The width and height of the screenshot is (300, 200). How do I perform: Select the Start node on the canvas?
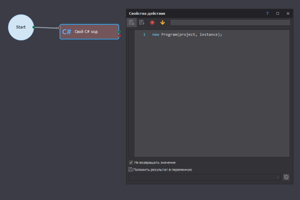coord(21,27)
